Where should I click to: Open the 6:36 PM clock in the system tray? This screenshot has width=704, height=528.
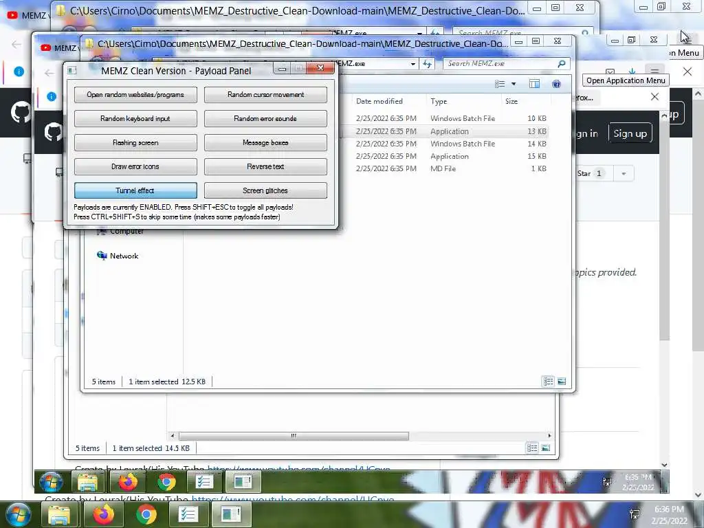669,515
